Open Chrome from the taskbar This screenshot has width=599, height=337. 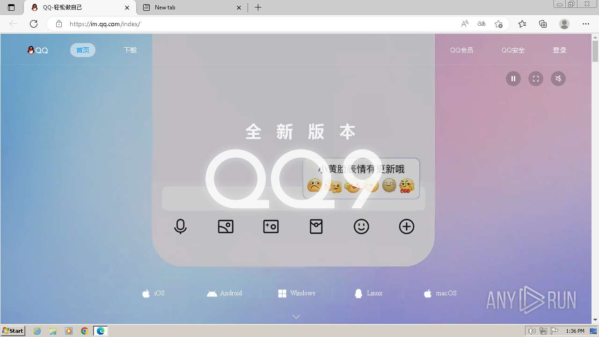pos(85,331)
